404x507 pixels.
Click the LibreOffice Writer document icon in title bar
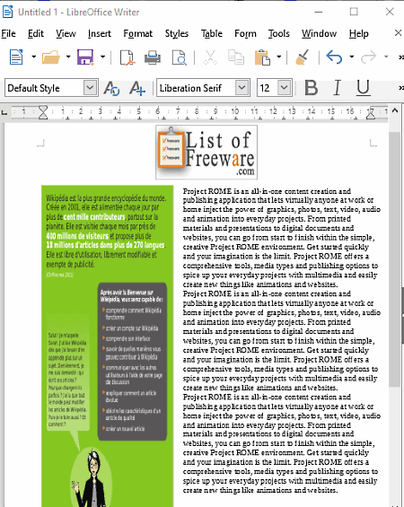pos(8,12)
